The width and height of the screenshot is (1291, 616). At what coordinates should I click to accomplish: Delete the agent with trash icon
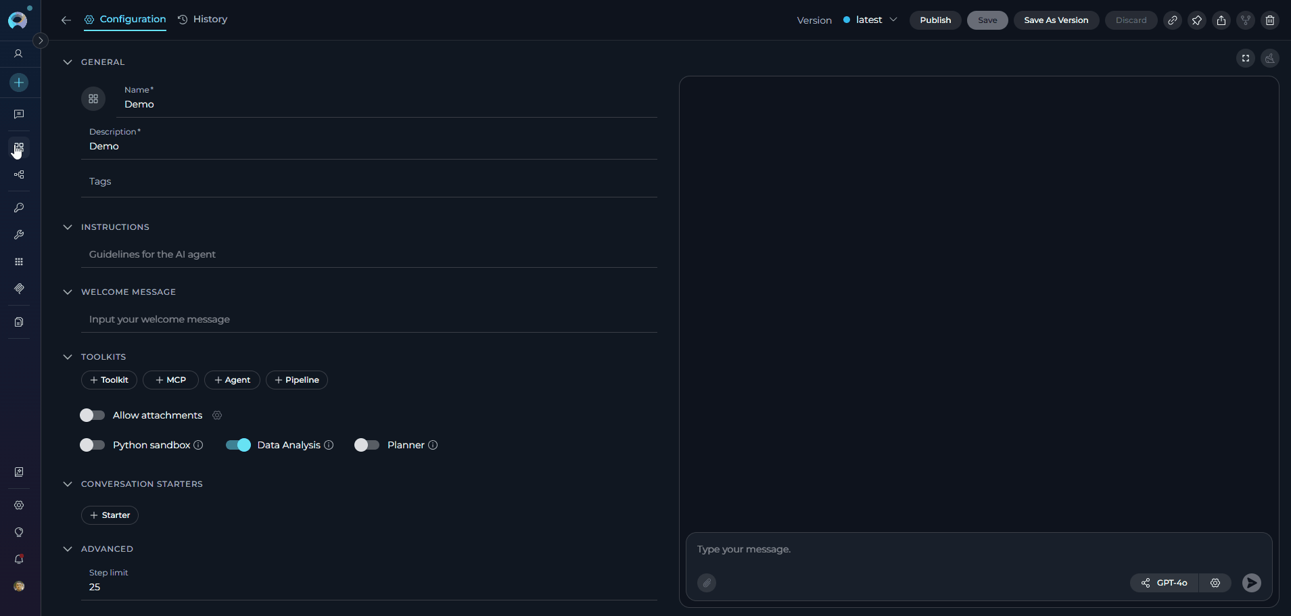point(1270,20)
